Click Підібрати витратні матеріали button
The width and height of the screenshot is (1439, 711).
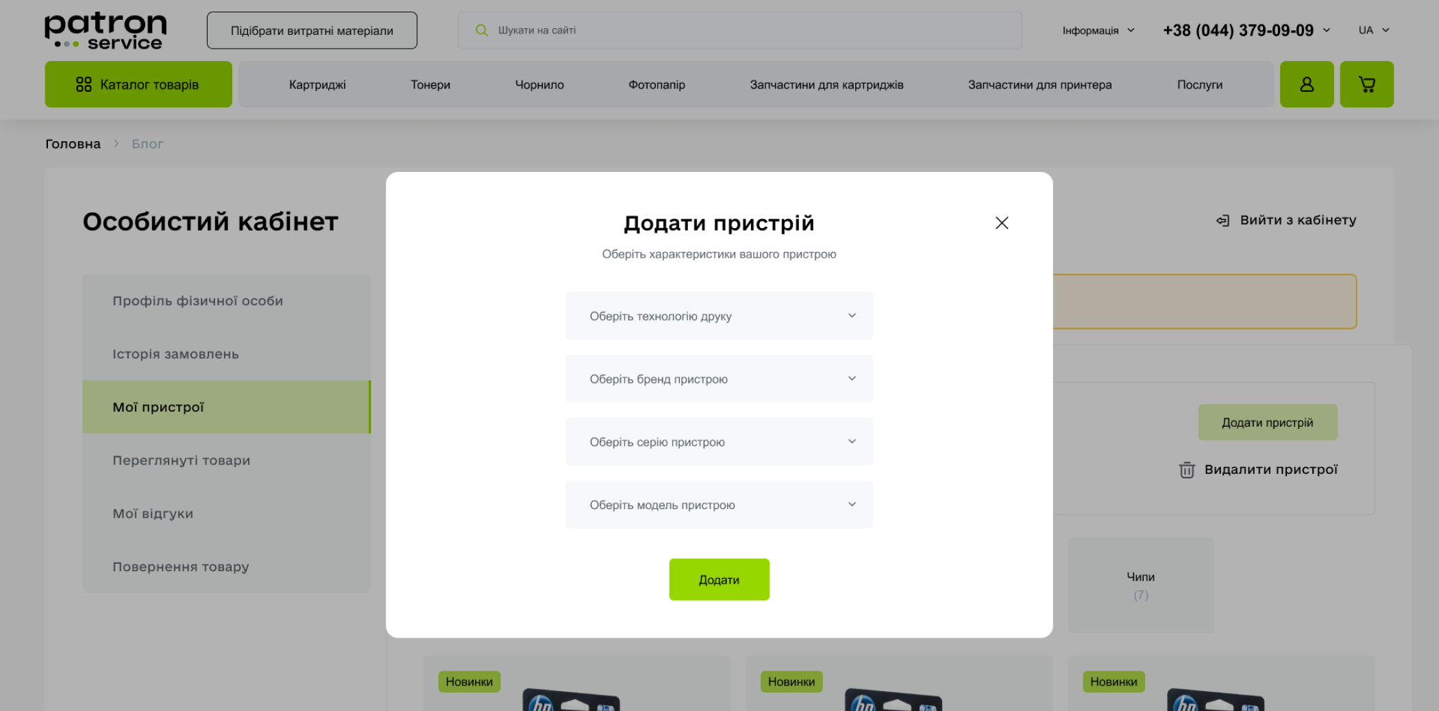pos(312,31)
